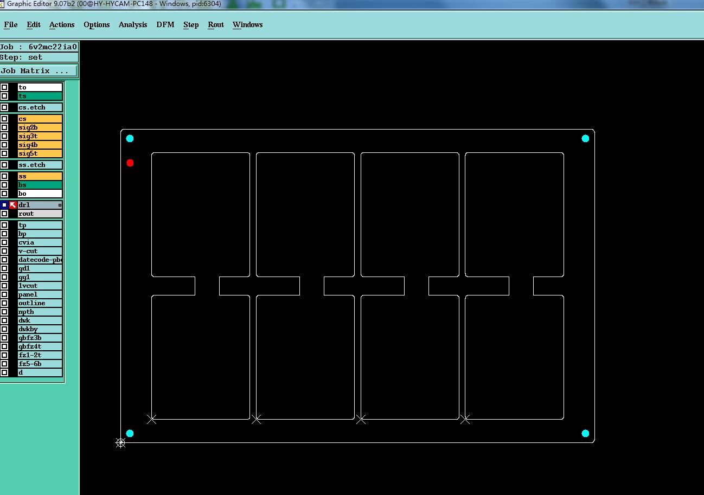The height and width of the screenshot is (495, 704).
Task: Click the small square marker on drl row
Action: tap(60, 205)
